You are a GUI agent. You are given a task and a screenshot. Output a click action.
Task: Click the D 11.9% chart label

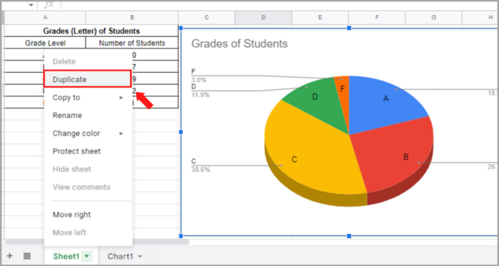point(200,91)
